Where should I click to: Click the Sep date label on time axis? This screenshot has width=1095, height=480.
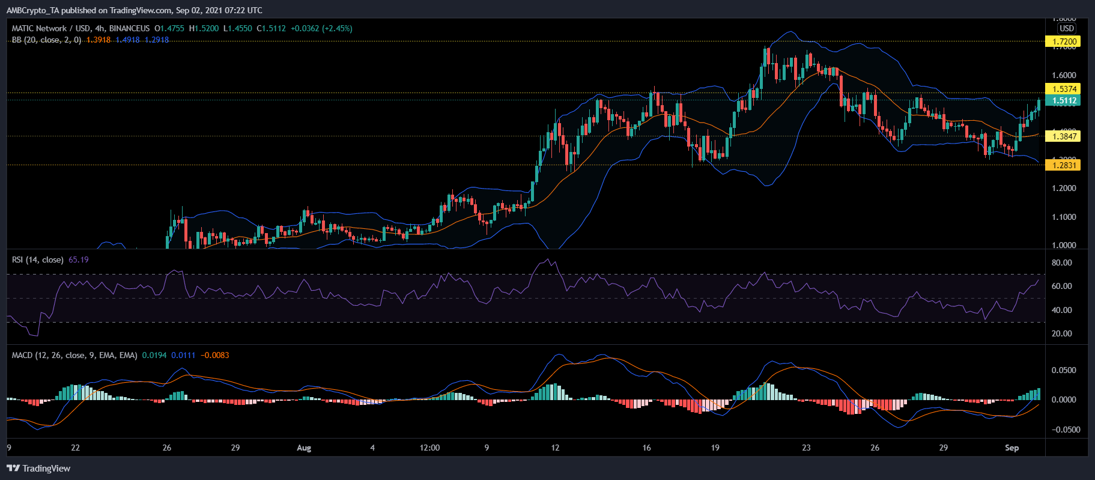[1012, 448]
